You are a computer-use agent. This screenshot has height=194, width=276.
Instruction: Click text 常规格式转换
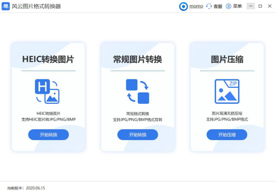[137, 114]
